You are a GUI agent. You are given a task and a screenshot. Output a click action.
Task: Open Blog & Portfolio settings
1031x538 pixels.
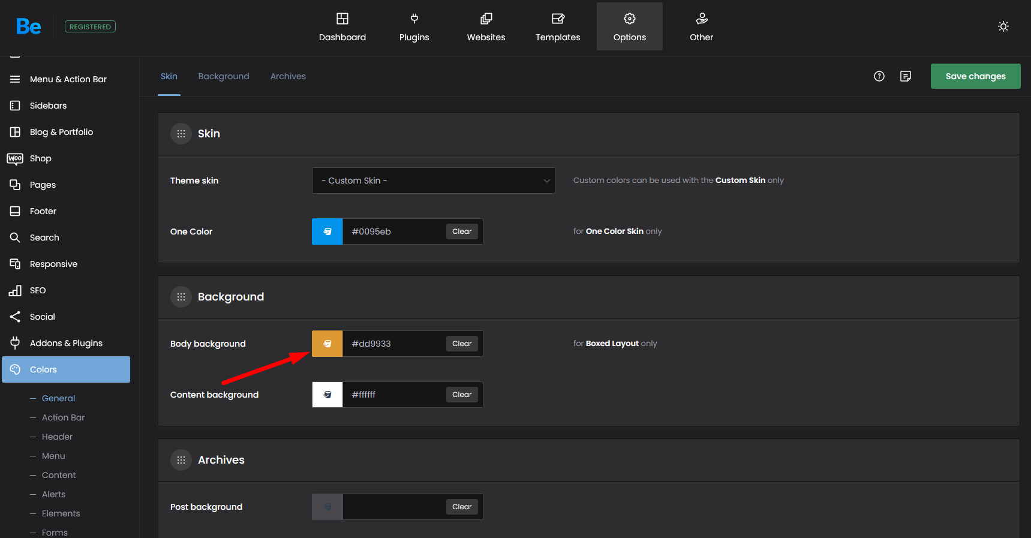point(66,132)
